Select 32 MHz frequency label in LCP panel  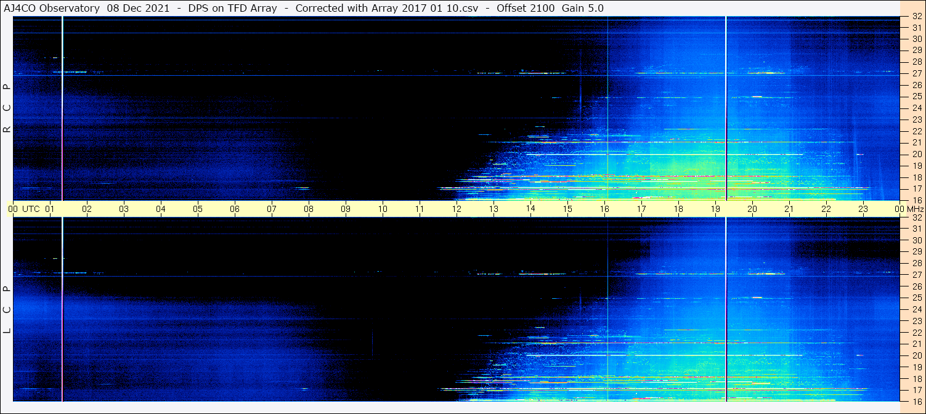[x=916, y=217]
